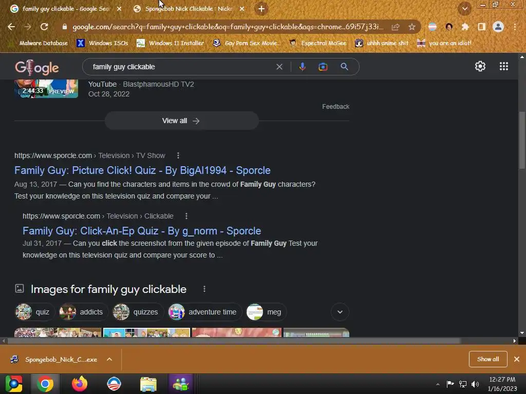Image resolution: width=526 pixels, height=394 pixels.
Task: Submit search with magnifying glass icon
Action: (x=344, y=67)
